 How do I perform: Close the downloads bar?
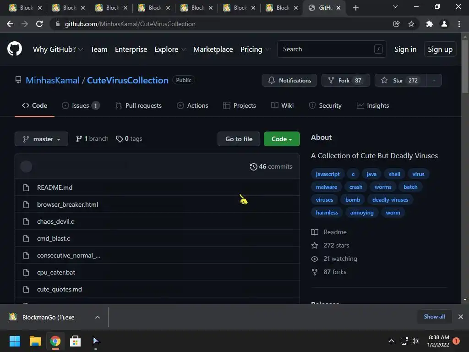pos(461,317)
